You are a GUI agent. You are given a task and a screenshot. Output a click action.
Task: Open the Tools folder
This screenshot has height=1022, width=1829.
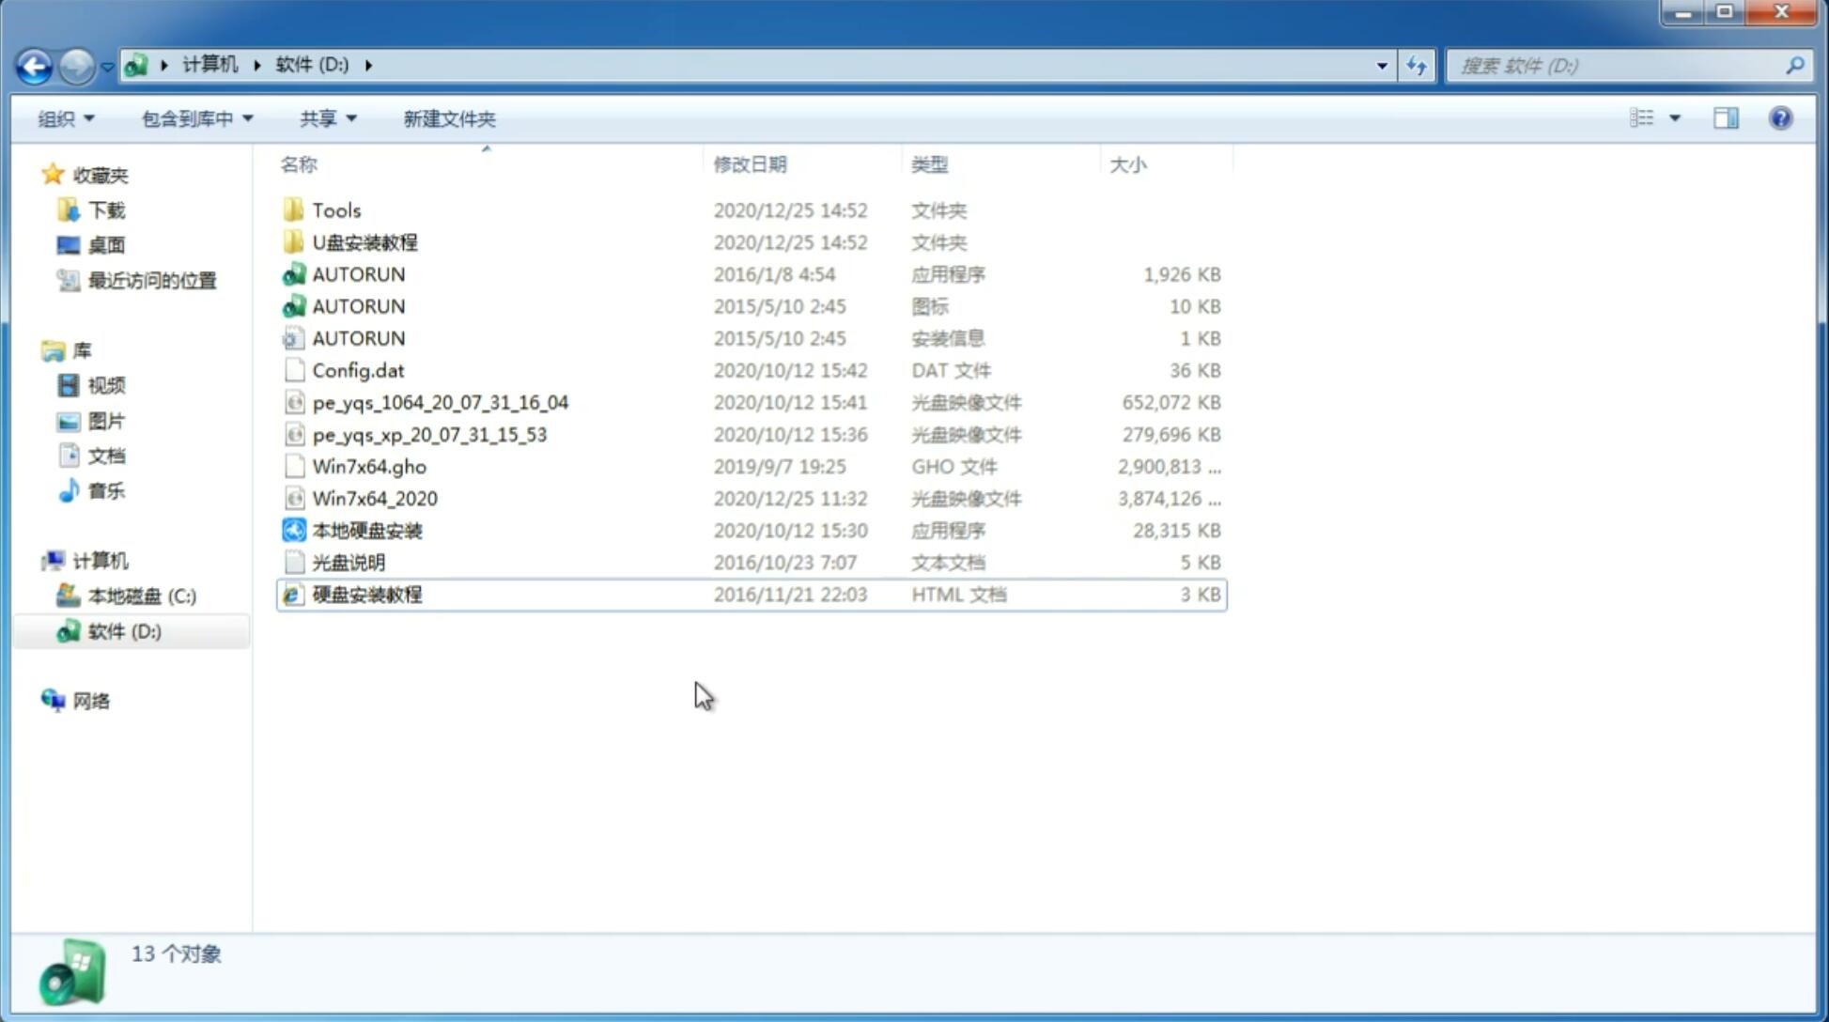[x=334, y=209]
